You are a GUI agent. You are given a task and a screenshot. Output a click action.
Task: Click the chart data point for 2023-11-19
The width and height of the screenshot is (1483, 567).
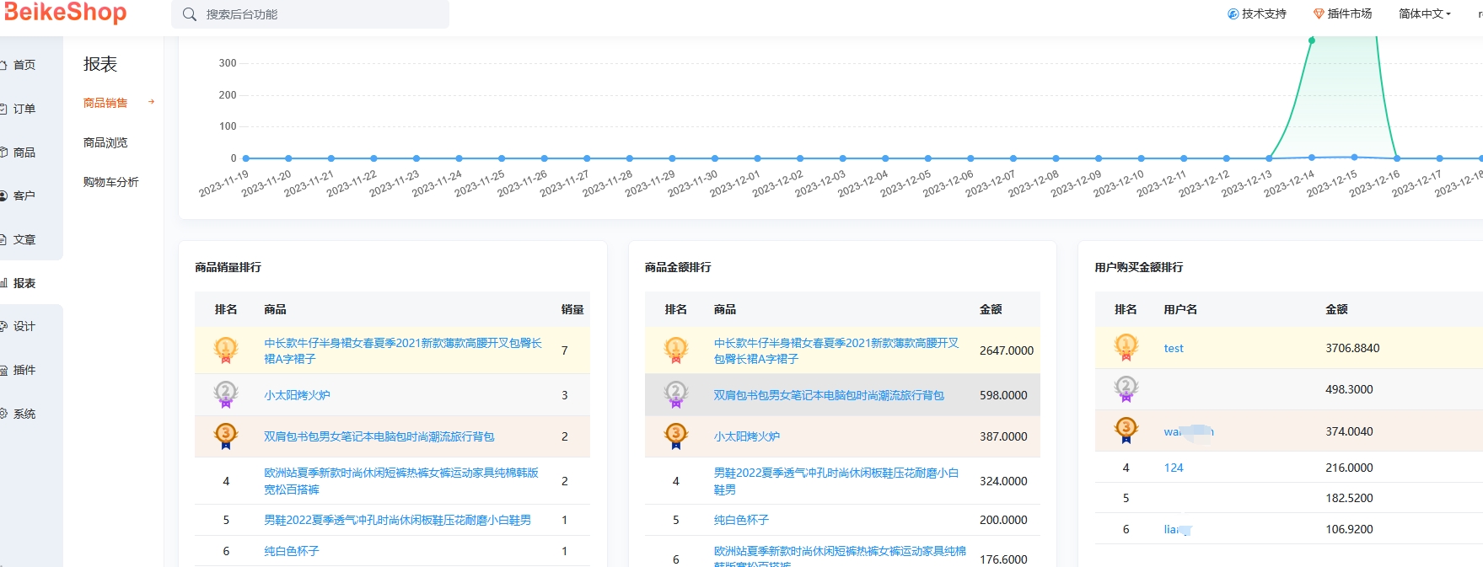(245, 158)
